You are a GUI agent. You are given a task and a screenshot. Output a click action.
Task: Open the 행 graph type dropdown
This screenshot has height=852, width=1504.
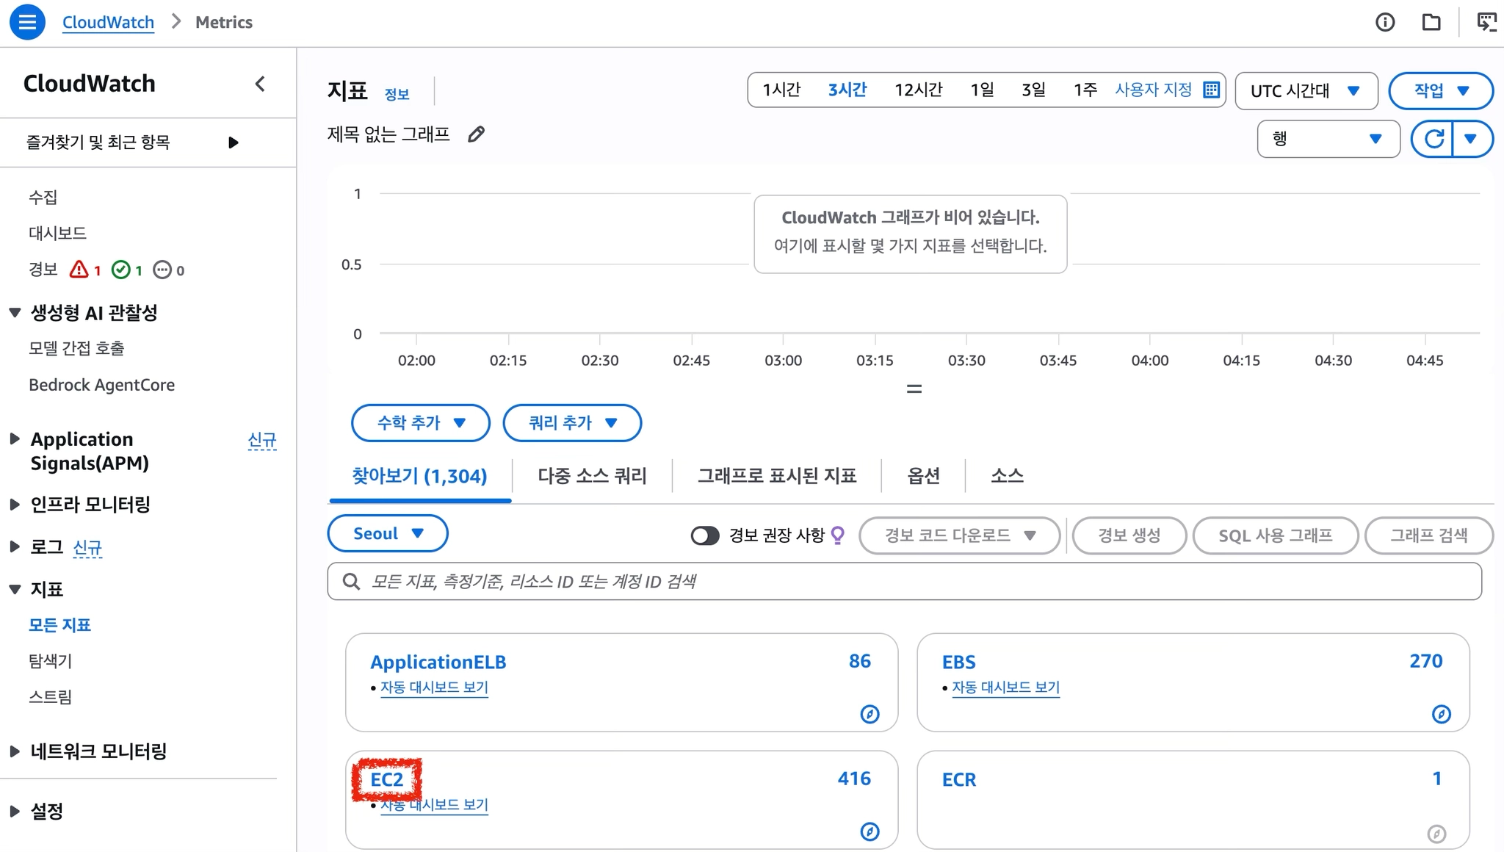(1328, 139)
